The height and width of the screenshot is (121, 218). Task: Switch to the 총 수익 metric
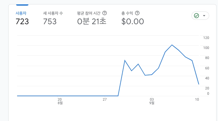[127, 13]
